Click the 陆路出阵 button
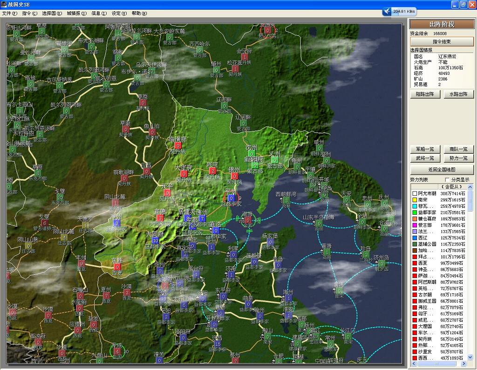Screen dimensions: 477x370 point(425,94)
